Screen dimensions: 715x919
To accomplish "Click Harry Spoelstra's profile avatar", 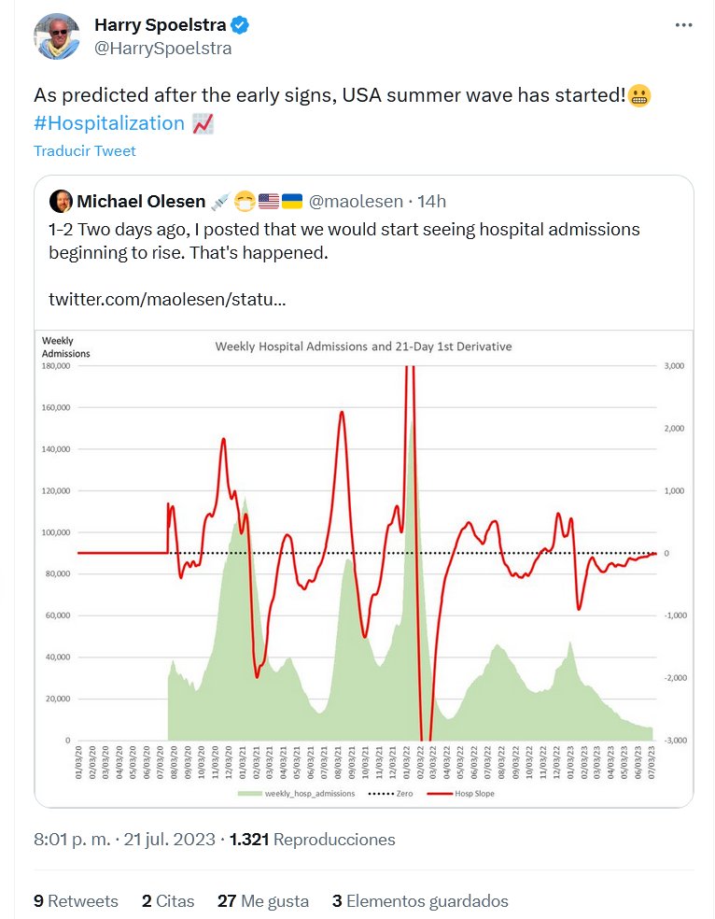I will (58, 38).
